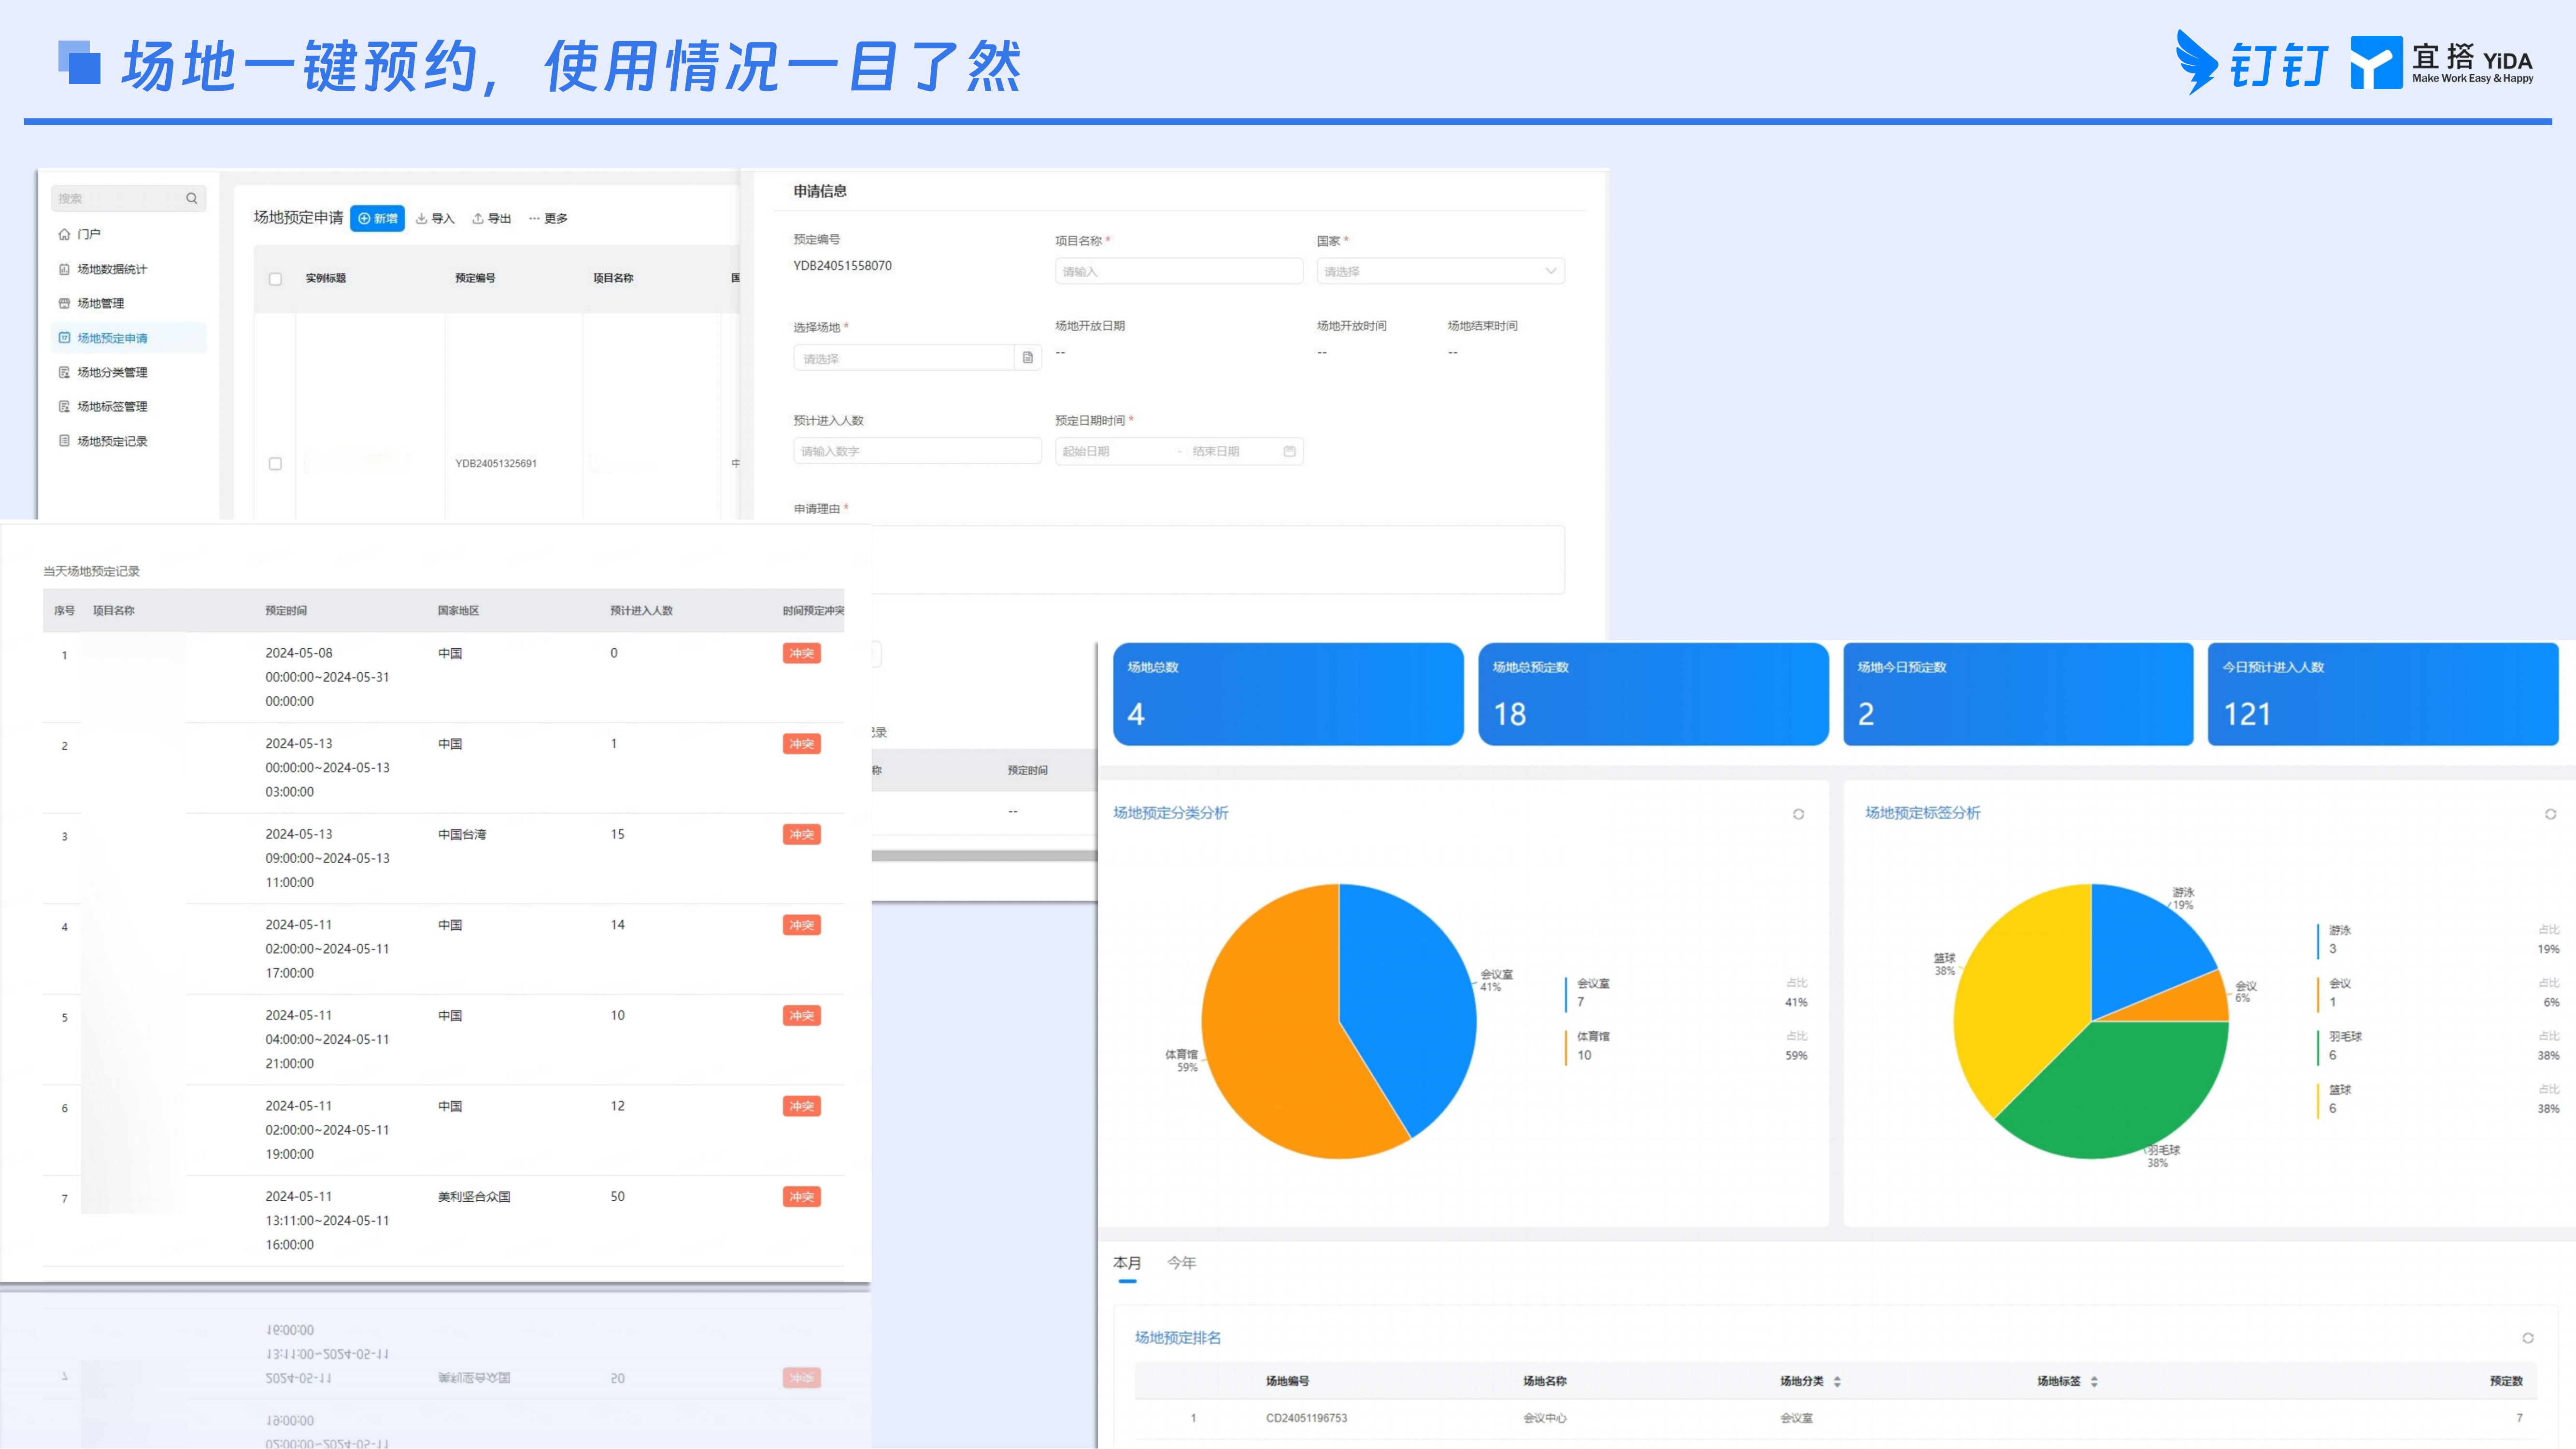Click the 冲突 tag in record row 5
This screenshot has height=1449, width=2576.
click(801, 1016)
